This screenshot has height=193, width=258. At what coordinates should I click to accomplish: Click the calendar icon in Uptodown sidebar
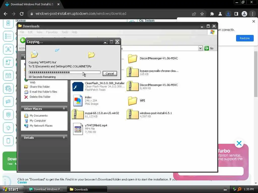[x=8, y=75]
